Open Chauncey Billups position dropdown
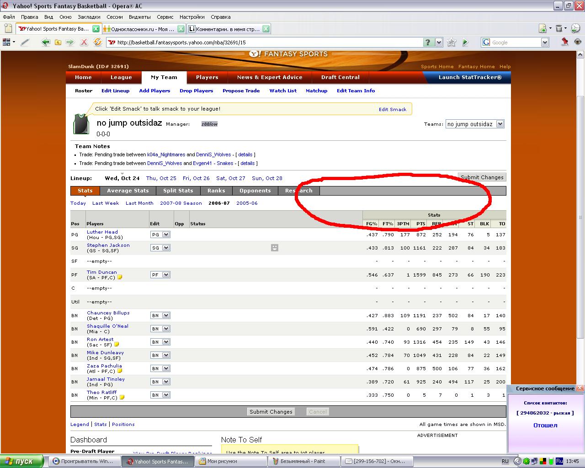585x468 pixels. click(x=160, y=315)
